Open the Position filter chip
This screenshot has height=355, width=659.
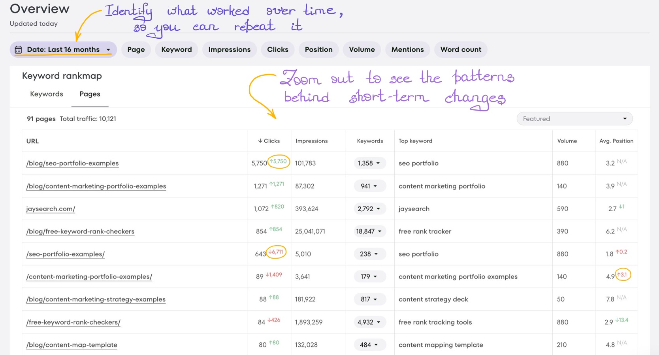319,50
